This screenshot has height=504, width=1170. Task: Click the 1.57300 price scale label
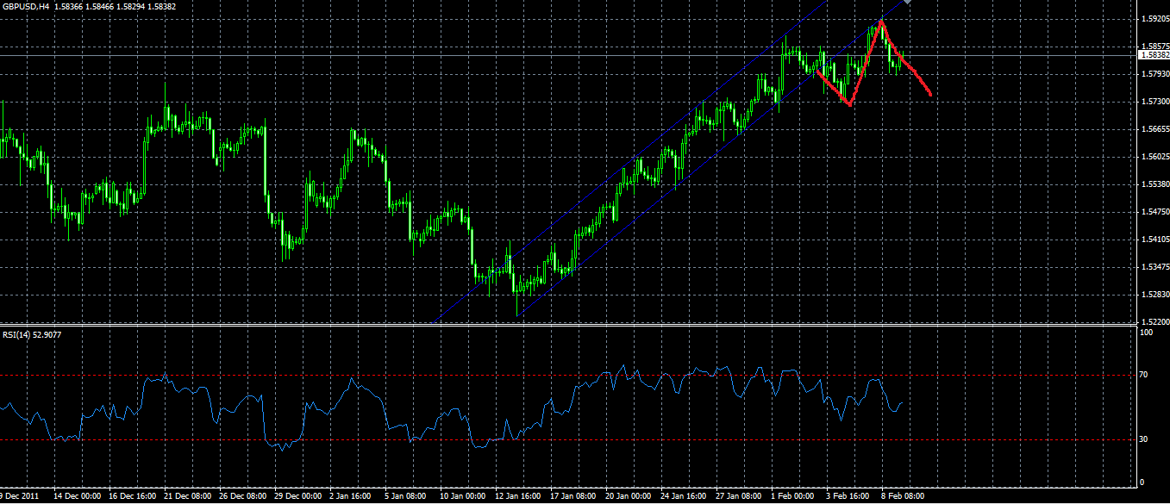click(x=1154, y=101)
